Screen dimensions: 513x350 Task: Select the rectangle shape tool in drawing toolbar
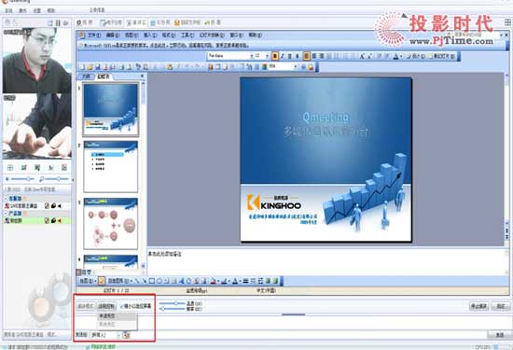pos(152,281)
